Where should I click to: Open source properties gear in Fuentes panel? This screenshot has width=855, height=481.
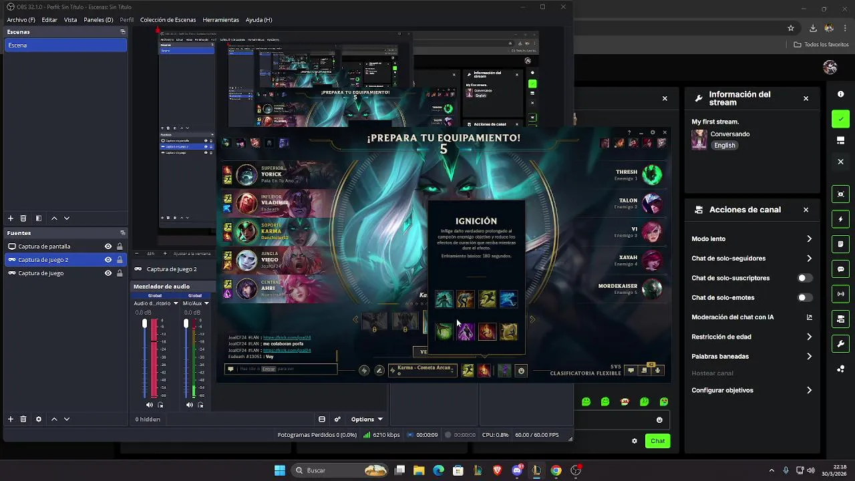(39, 420)
